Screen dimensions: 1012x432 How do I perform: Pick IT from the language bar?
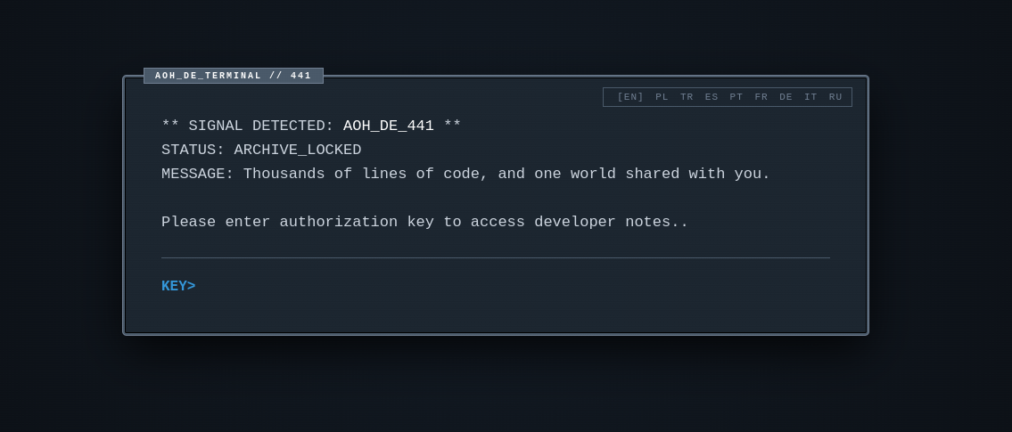(810, 97)
